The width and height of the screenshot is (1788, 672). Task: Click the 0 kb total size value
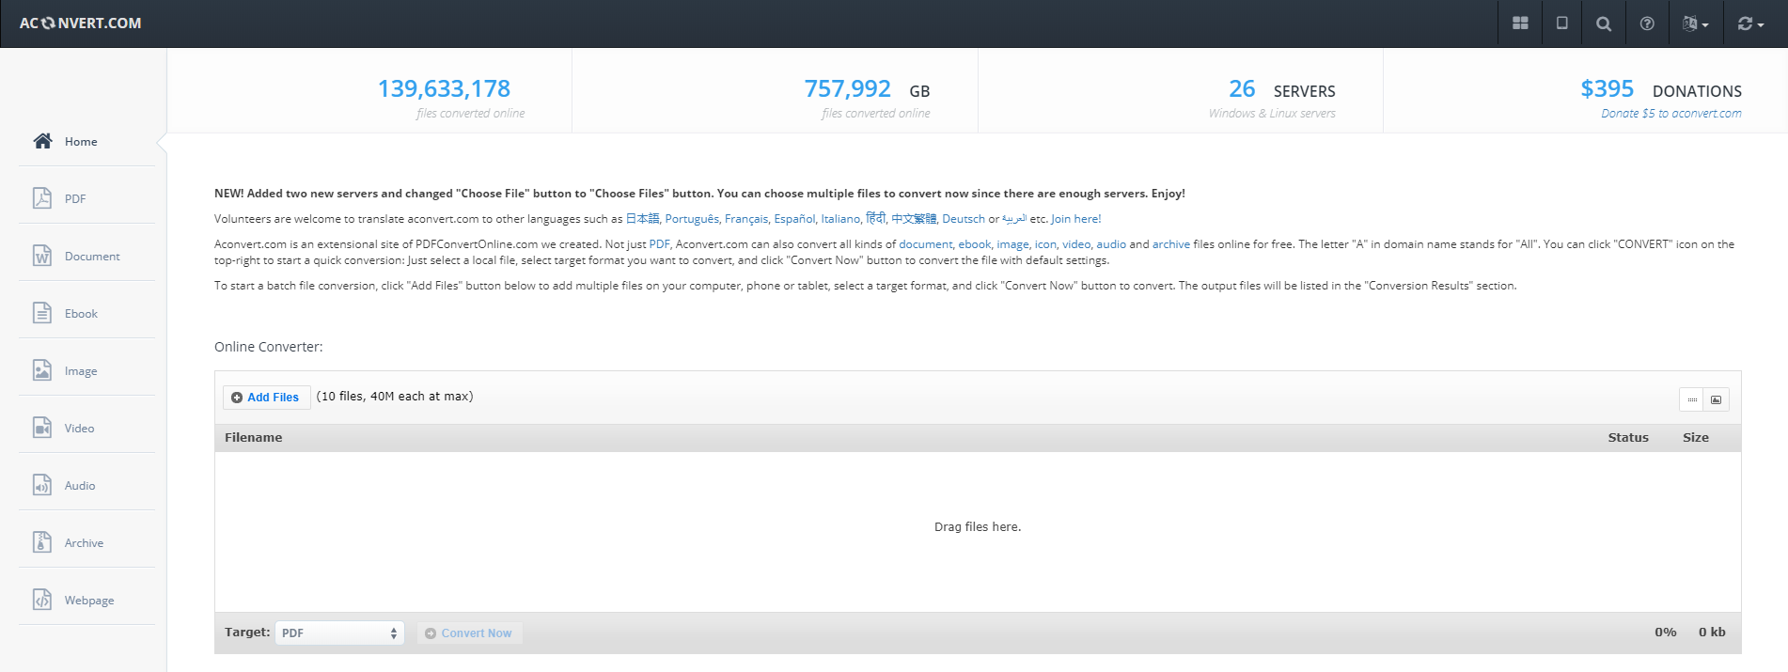click(x=1712, y=633)
